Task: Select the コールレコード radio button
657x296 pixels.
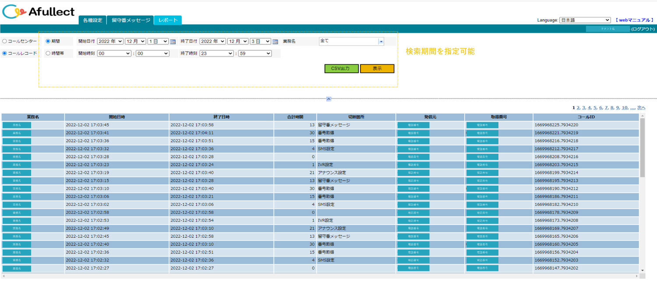Action: pos(5,53)
